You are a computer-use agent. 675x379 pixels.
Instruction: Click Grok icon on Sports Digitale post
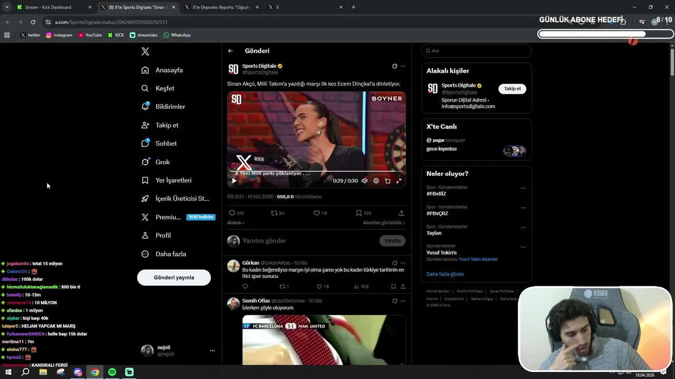(394, 66)
